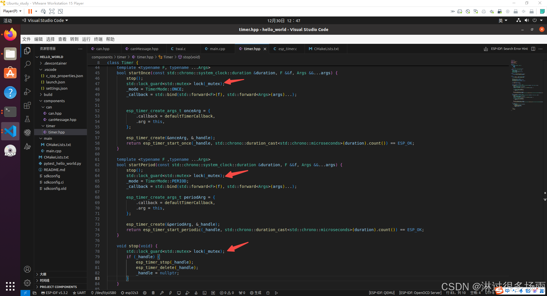Click the [ESP-IDF: QEMU] status item

(382, 293)
